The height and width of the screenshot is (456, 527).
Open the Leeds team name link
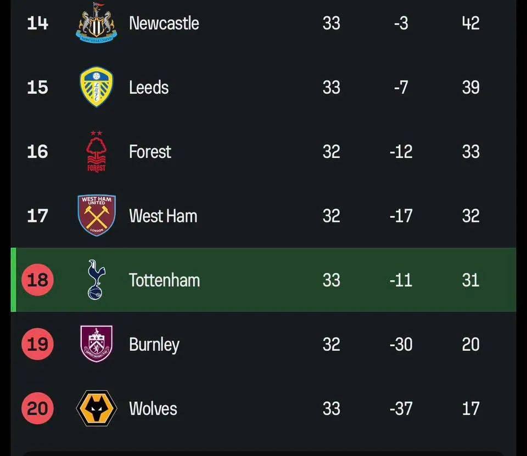149,87
